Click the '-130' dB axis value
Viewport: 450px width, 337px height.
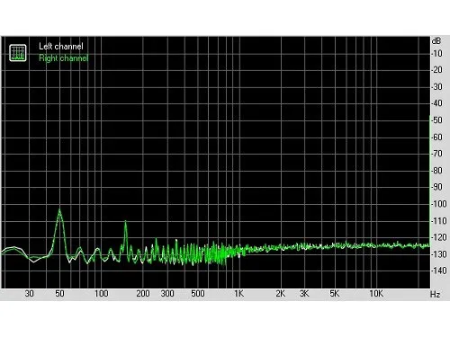[x=439, y=254]
